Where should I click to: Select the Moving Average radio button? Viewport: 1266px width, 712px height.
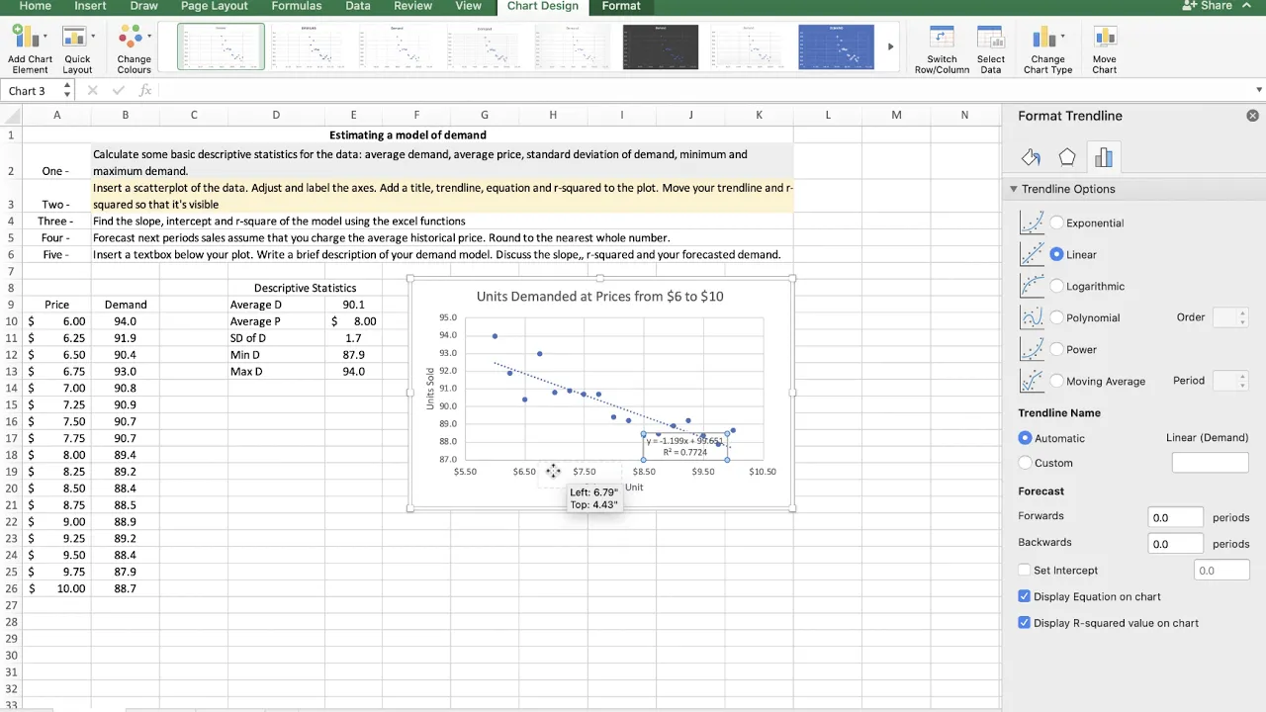click(x=1057, y=381)
